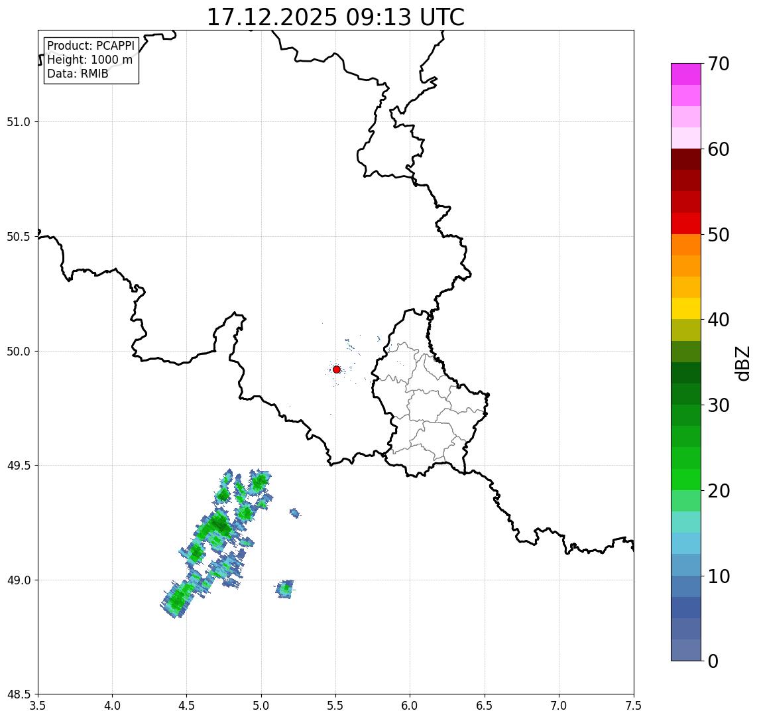Image resolution: width=759 pixels, height=719 pixels.
Task: Click longitude axis label 5.5
Action: coord(336,706)
